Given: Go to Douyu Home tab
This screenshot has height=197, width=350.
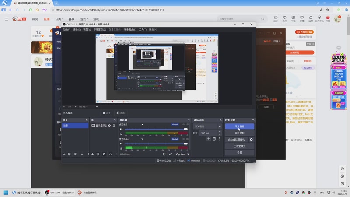Looking at the screenshot, I should point(35,19).
